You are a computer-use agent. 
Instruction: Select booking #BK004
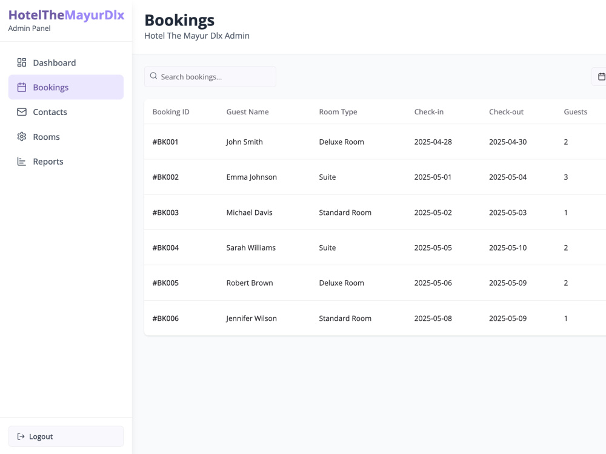tap(165, 248)
